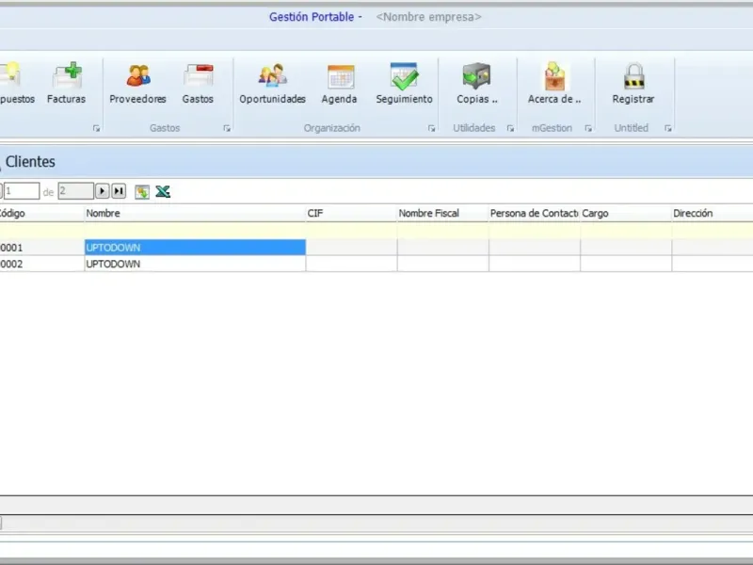Click the current record number field
The height and width of the screenshot is (565, 753).
22,191
